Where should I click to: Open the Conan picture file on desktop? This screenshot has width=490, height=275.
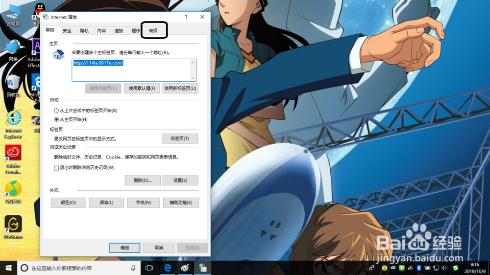(36, 124)
